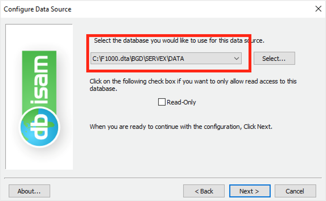Image resolution: width=326 pixels, height=201 pixels.
Task: Cancel the data source configuration
Action: (x=295, y=191)
